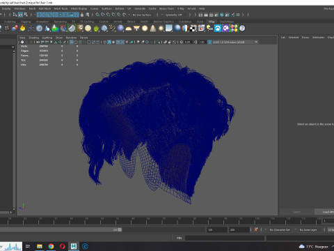Open the ACES view transform dropdown arrow
The width and height of the screenshot is (334, 251).
(256, 42)
